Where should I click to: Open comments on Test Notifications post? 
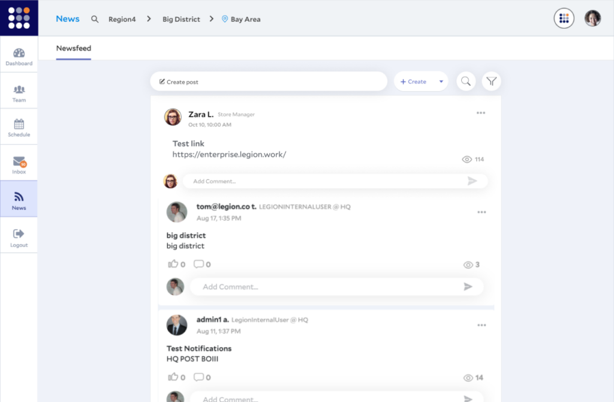pyautogui.click(x=198, y=377)
